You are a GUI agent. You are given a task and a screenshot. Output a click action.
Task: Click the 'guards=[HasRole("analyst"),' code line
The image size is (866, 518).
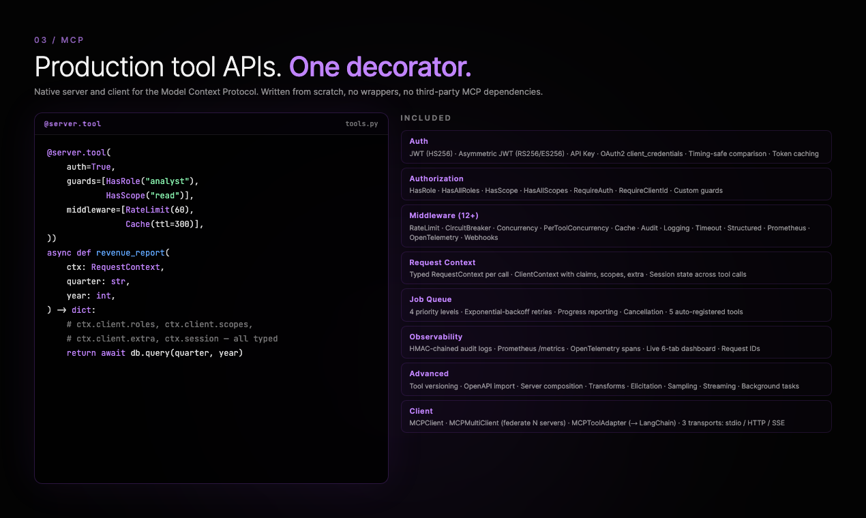click(132, 181)
